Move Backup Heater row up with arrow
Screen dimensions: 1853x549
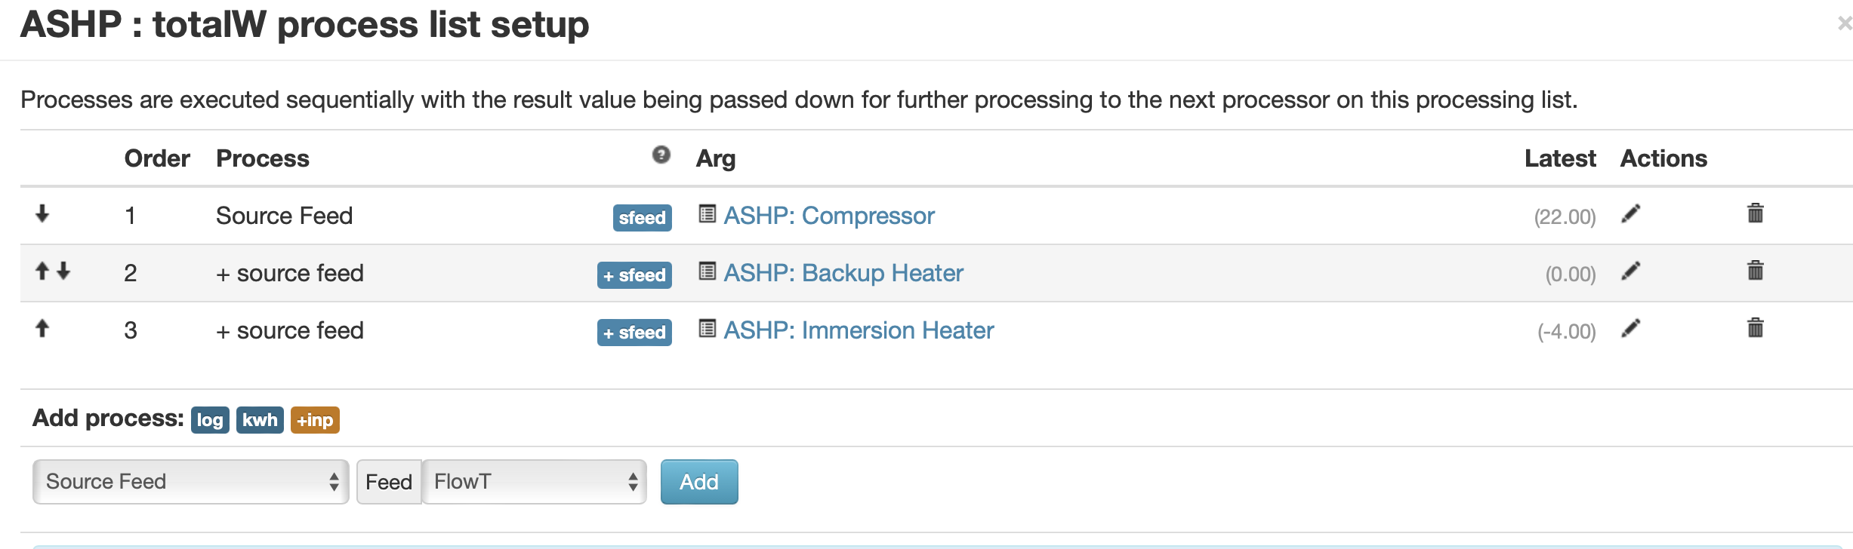coord(42,271)
